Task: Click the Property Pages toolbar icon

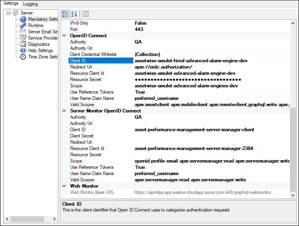Action: tap(85, 14)
